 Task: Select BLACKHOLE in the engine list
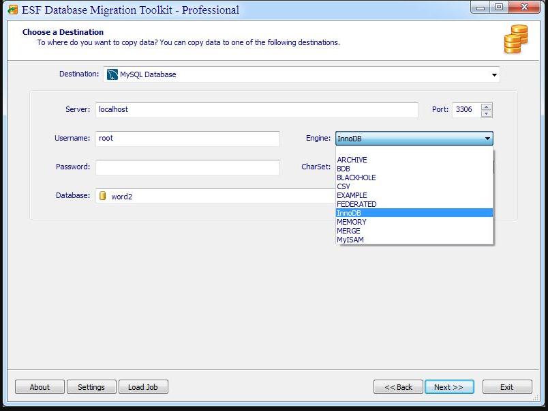coord(414,178)
